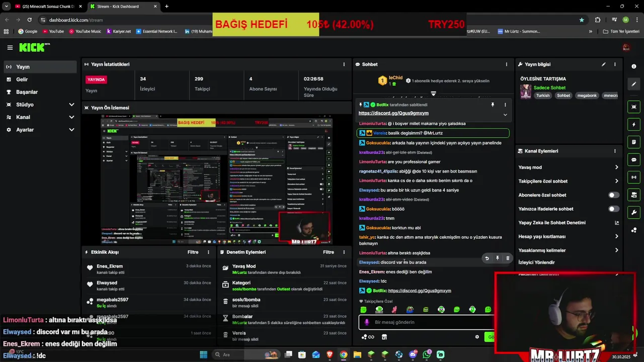
Task: Click the wrench icon in right sidebar
Action: point(634,212)
